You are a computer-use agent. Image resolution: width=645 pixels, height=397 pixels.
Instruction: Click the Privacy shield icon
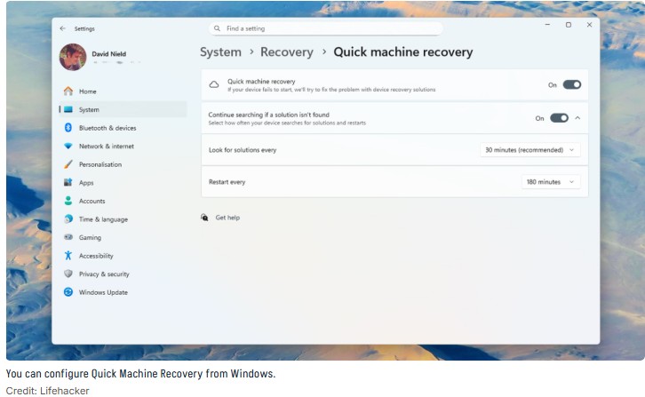coord(68,274)
